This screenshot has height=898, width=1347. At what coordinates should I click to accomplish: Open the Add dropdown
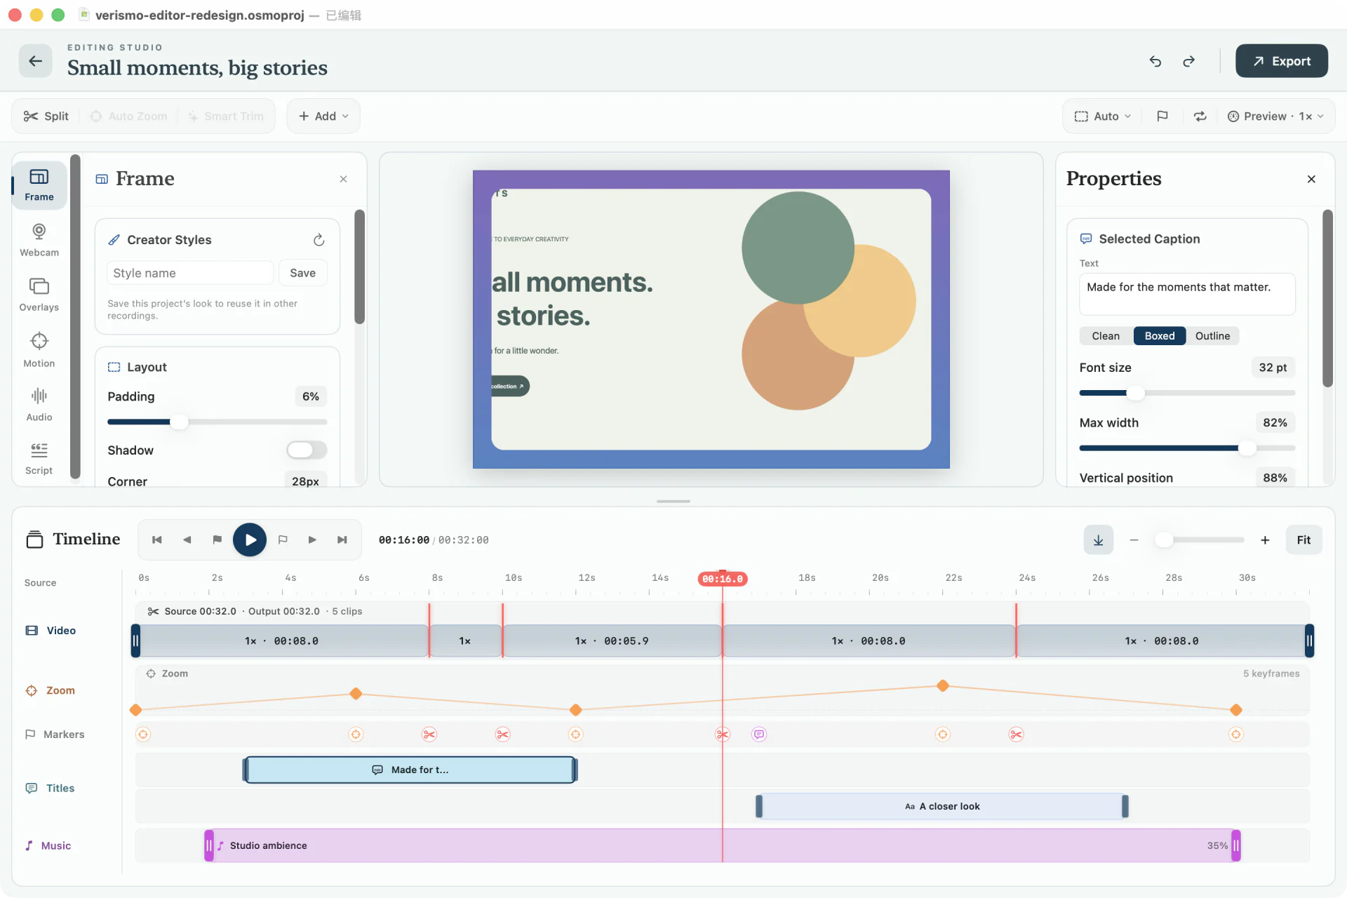point(323,116)
